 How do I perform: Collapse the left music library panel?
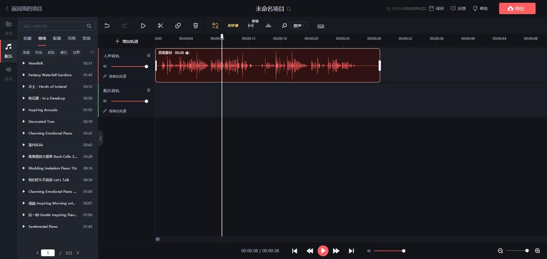tap(100, 138)
